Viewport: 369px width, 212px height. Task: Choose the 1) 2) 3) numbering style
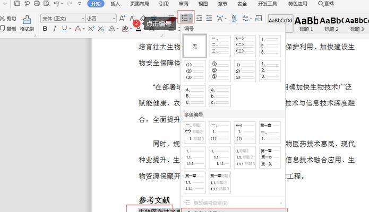click(245, 71)
